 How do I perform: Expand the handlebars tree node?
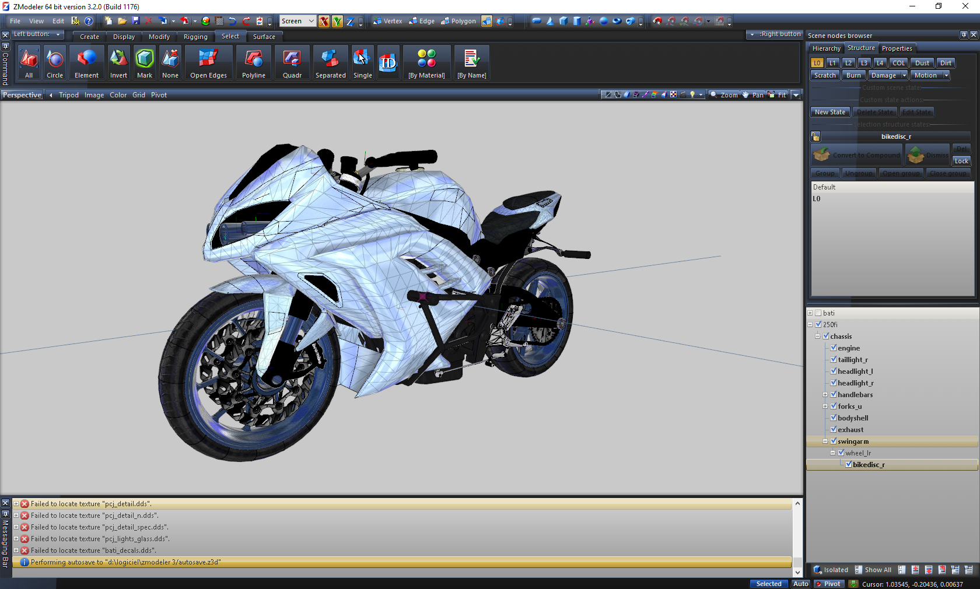pyautogui.click(x=825, y=395)
